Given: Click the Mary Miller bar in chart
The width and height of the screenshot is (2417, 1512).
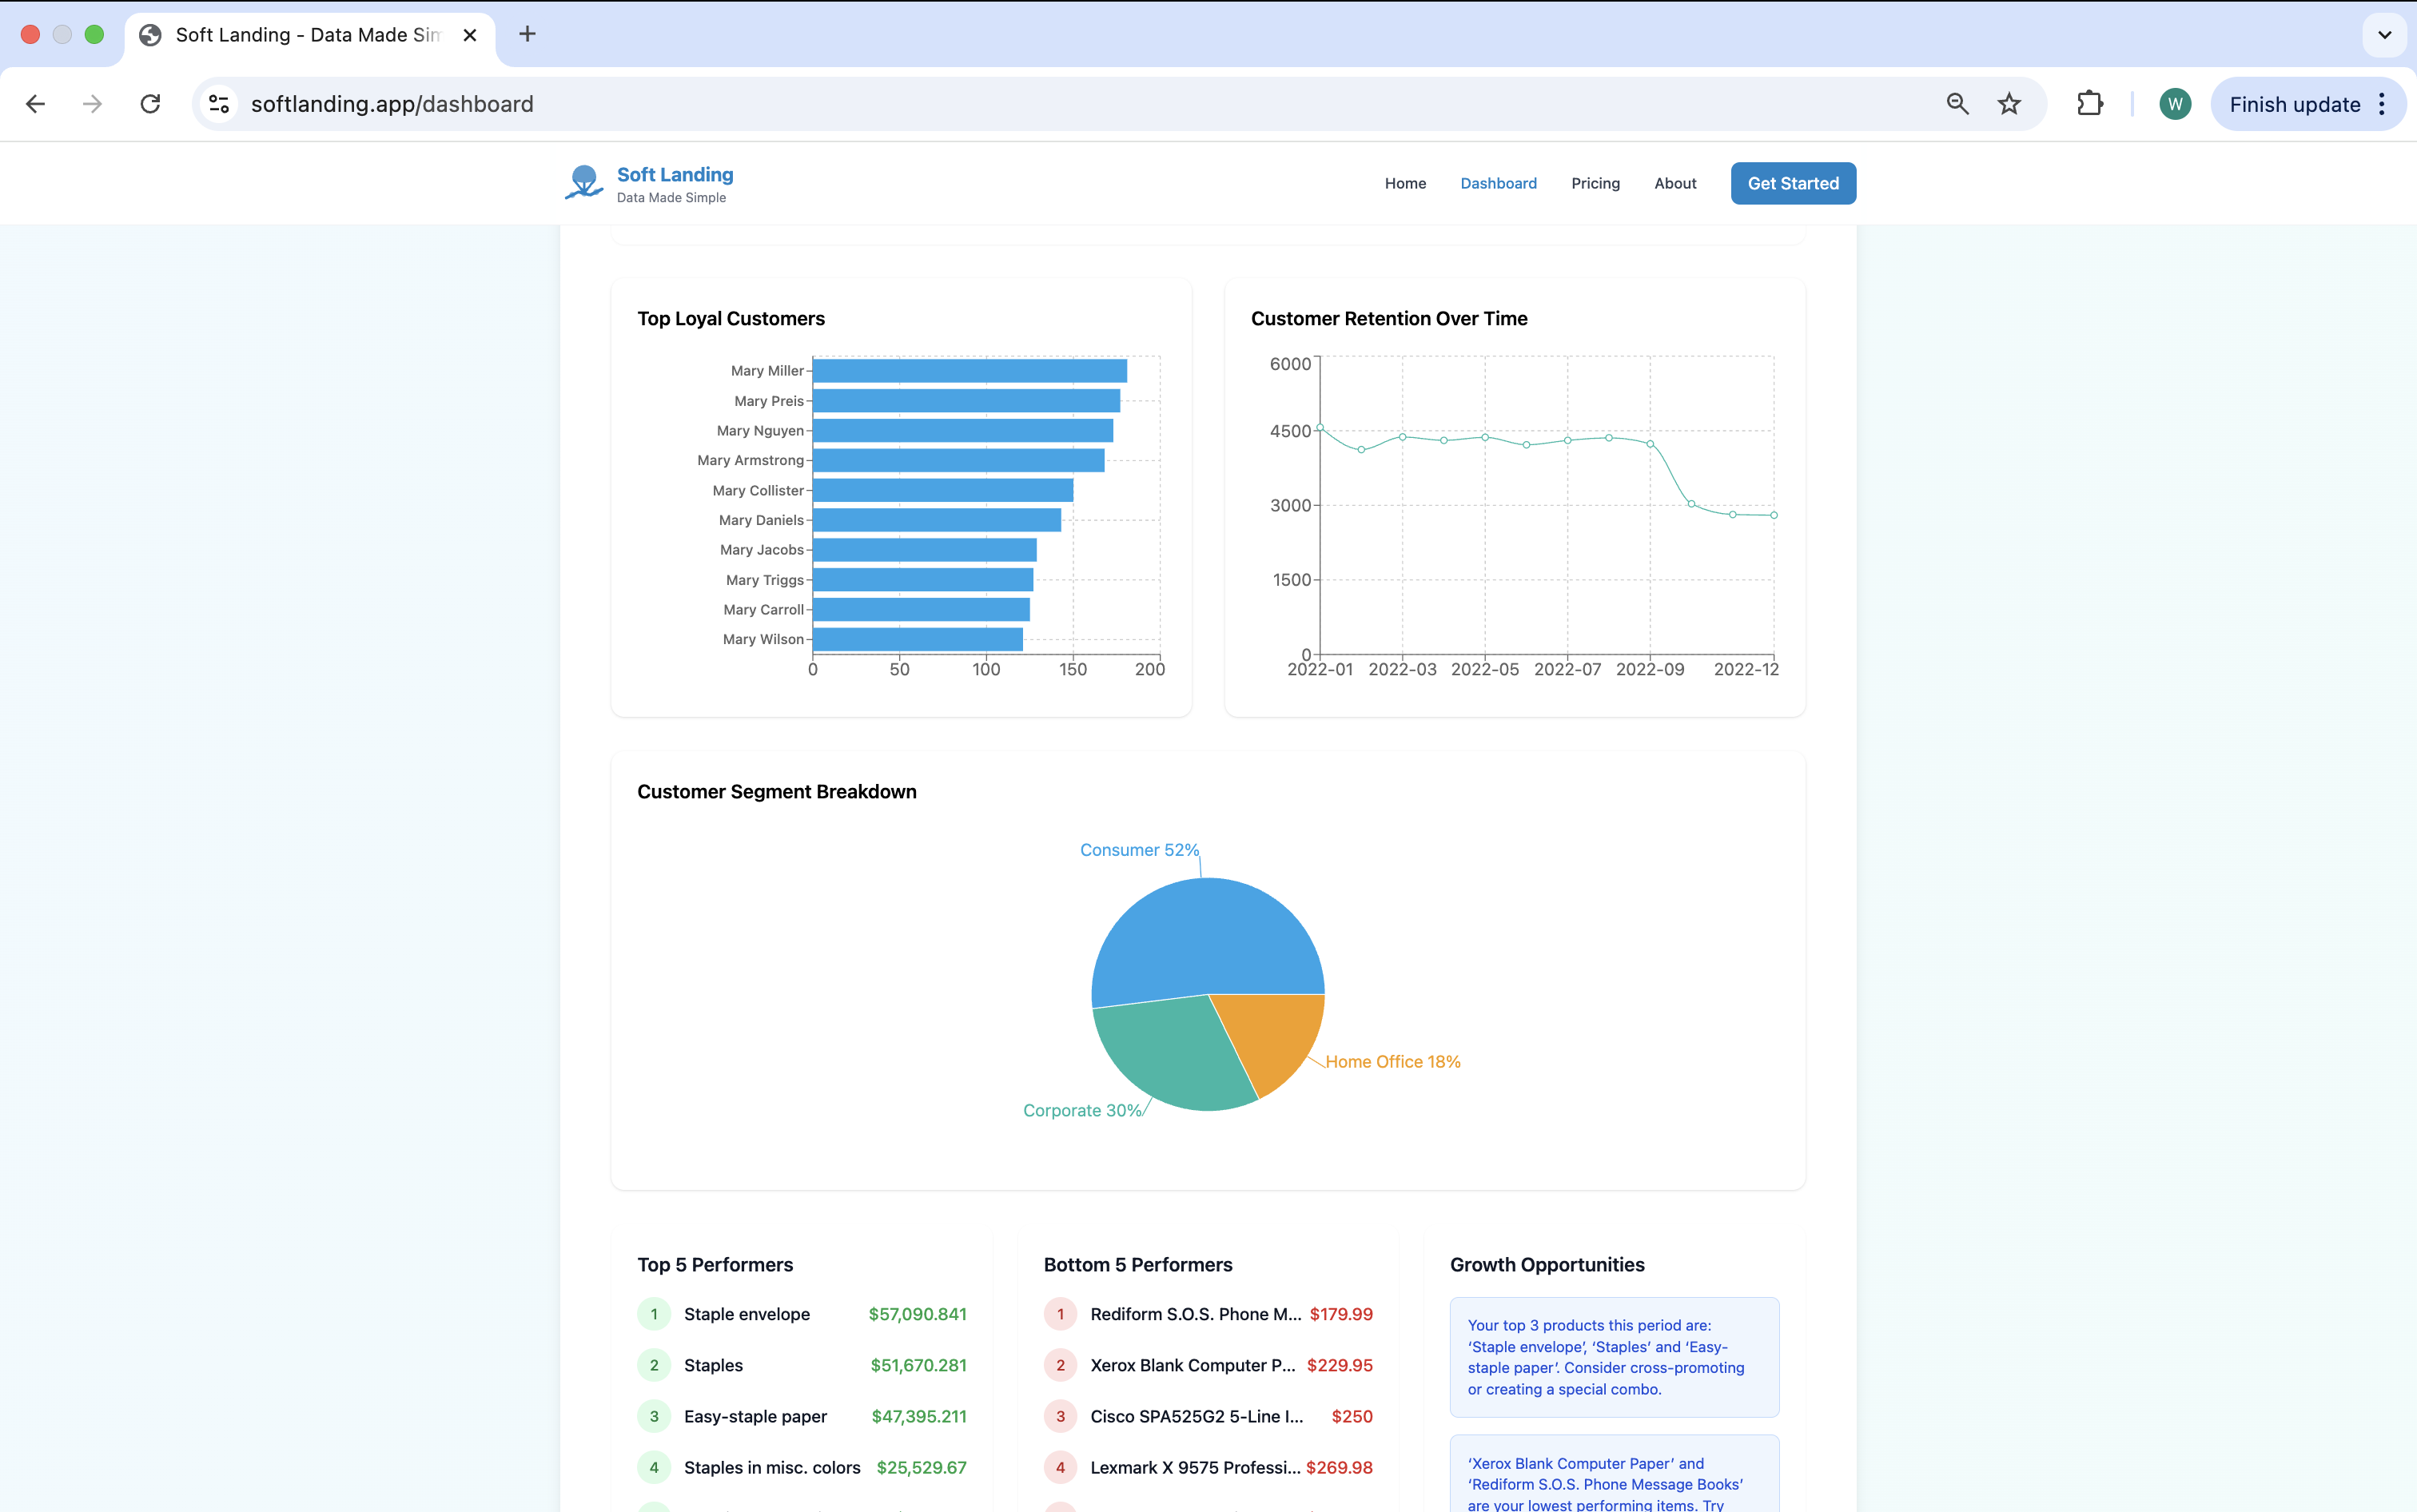Looking at the screenshot, I should pos(970,371).
